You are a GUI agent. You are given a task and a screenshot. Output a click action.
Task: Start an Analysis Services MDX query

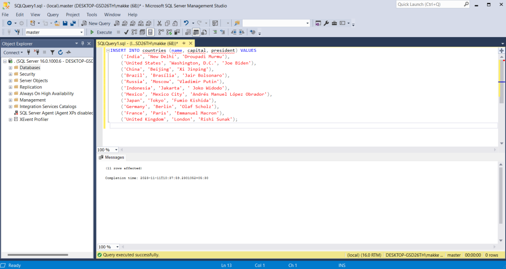(x=125, y=23)
